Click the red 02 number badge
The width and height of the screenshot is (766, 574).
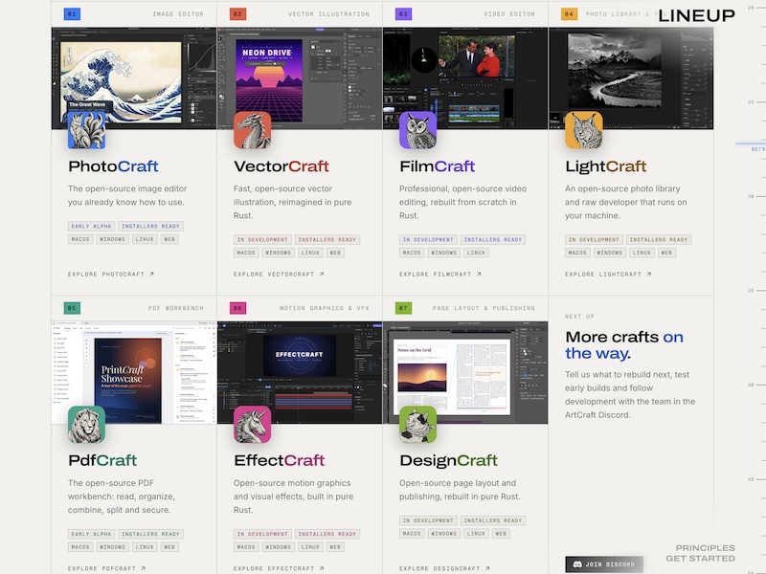pos(237,14)
